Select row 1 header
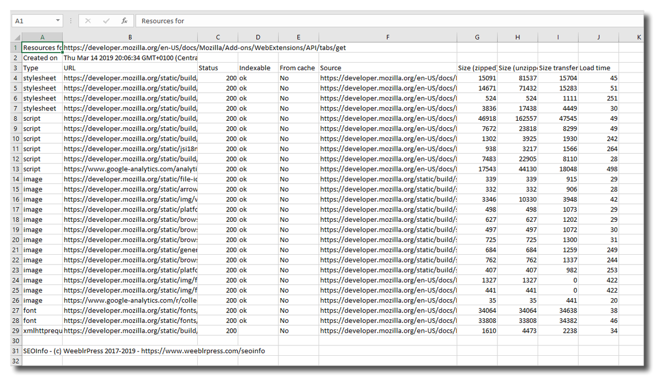659x381 pixels. pos(16,48)
